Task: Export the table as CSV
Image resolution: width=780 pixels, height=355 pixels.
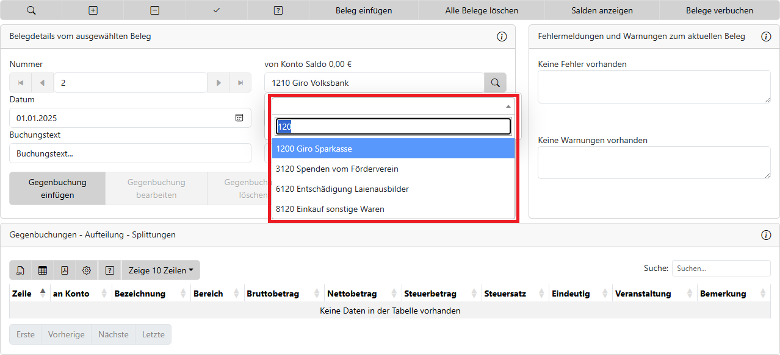Action: [x=21, y=270]
